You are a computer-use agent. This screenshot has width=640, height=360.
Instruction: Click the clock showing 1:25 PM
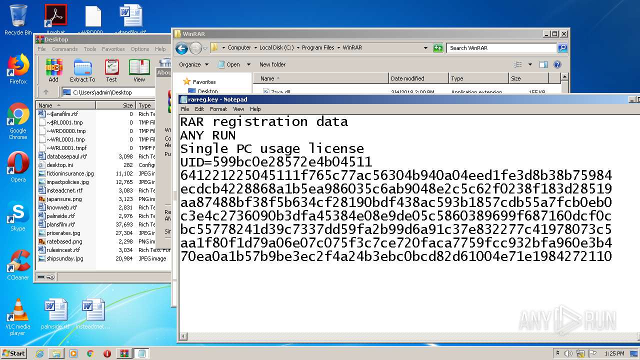coord(614,353)
